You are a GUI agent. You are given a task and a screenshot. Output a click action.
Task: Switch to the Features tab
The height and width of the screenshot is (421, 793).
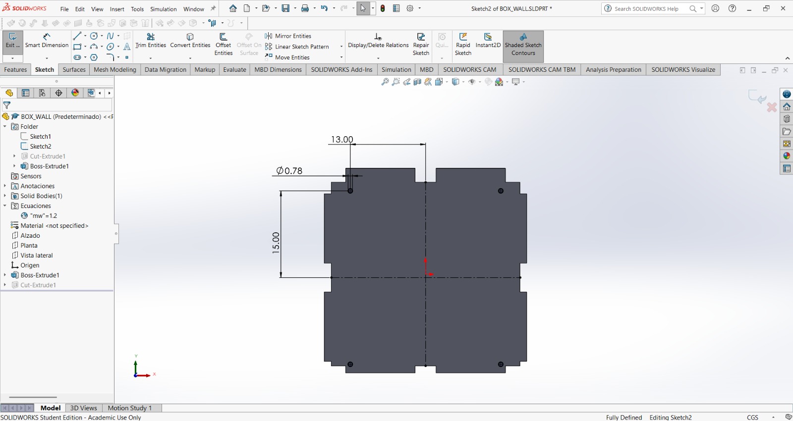point(15,69)
